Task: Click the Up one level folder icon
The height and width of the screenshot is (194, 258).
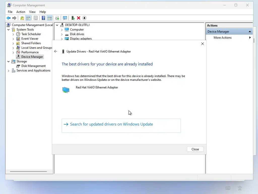Action: click(x=22, y=18)
